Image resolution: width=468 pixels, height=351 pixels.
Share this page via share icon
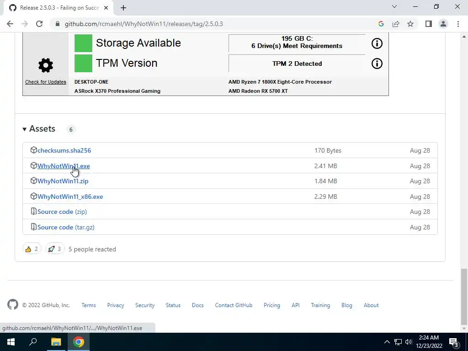pos(396,24)
